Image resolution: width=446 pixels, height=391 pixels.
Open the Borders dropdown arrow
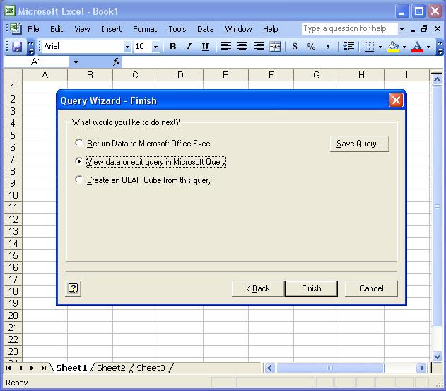[x=380, y=47]
